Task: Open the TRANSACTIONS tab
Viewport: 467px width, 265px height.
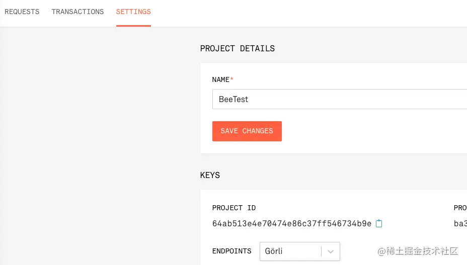Action: coord(77,12)
